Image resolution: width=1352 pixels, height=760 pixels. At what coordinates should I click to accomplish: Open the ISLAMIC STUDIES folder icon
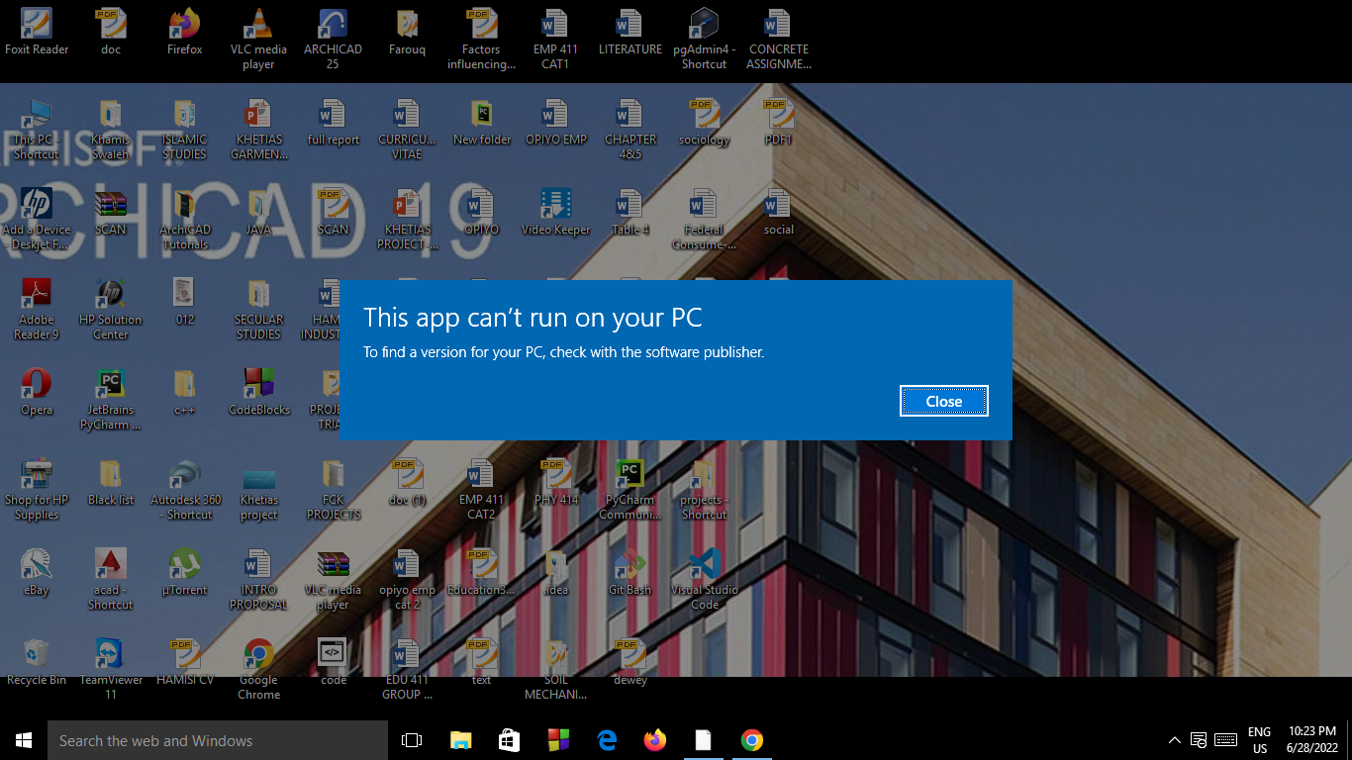[185, 130]
